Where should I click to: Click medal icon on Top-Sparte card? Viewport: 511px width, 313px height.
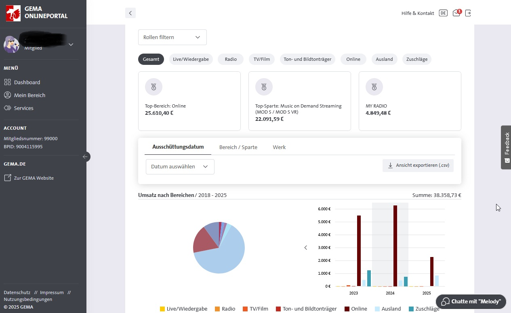point(264,87)
